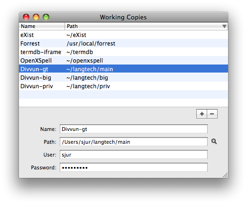
Task: Select the OpenXSpell row
Action: point(123,61)
